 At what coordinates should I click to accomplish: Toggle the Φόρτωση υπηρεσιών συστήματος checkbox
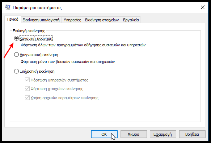pos(27,80)
